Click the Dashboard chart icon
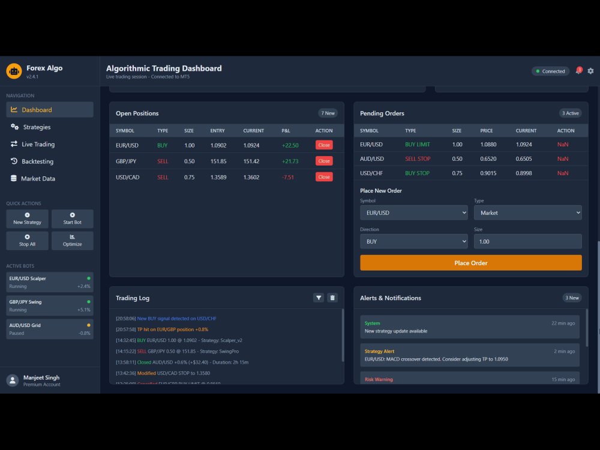This screenshot has width=600, height=450. 14,110
